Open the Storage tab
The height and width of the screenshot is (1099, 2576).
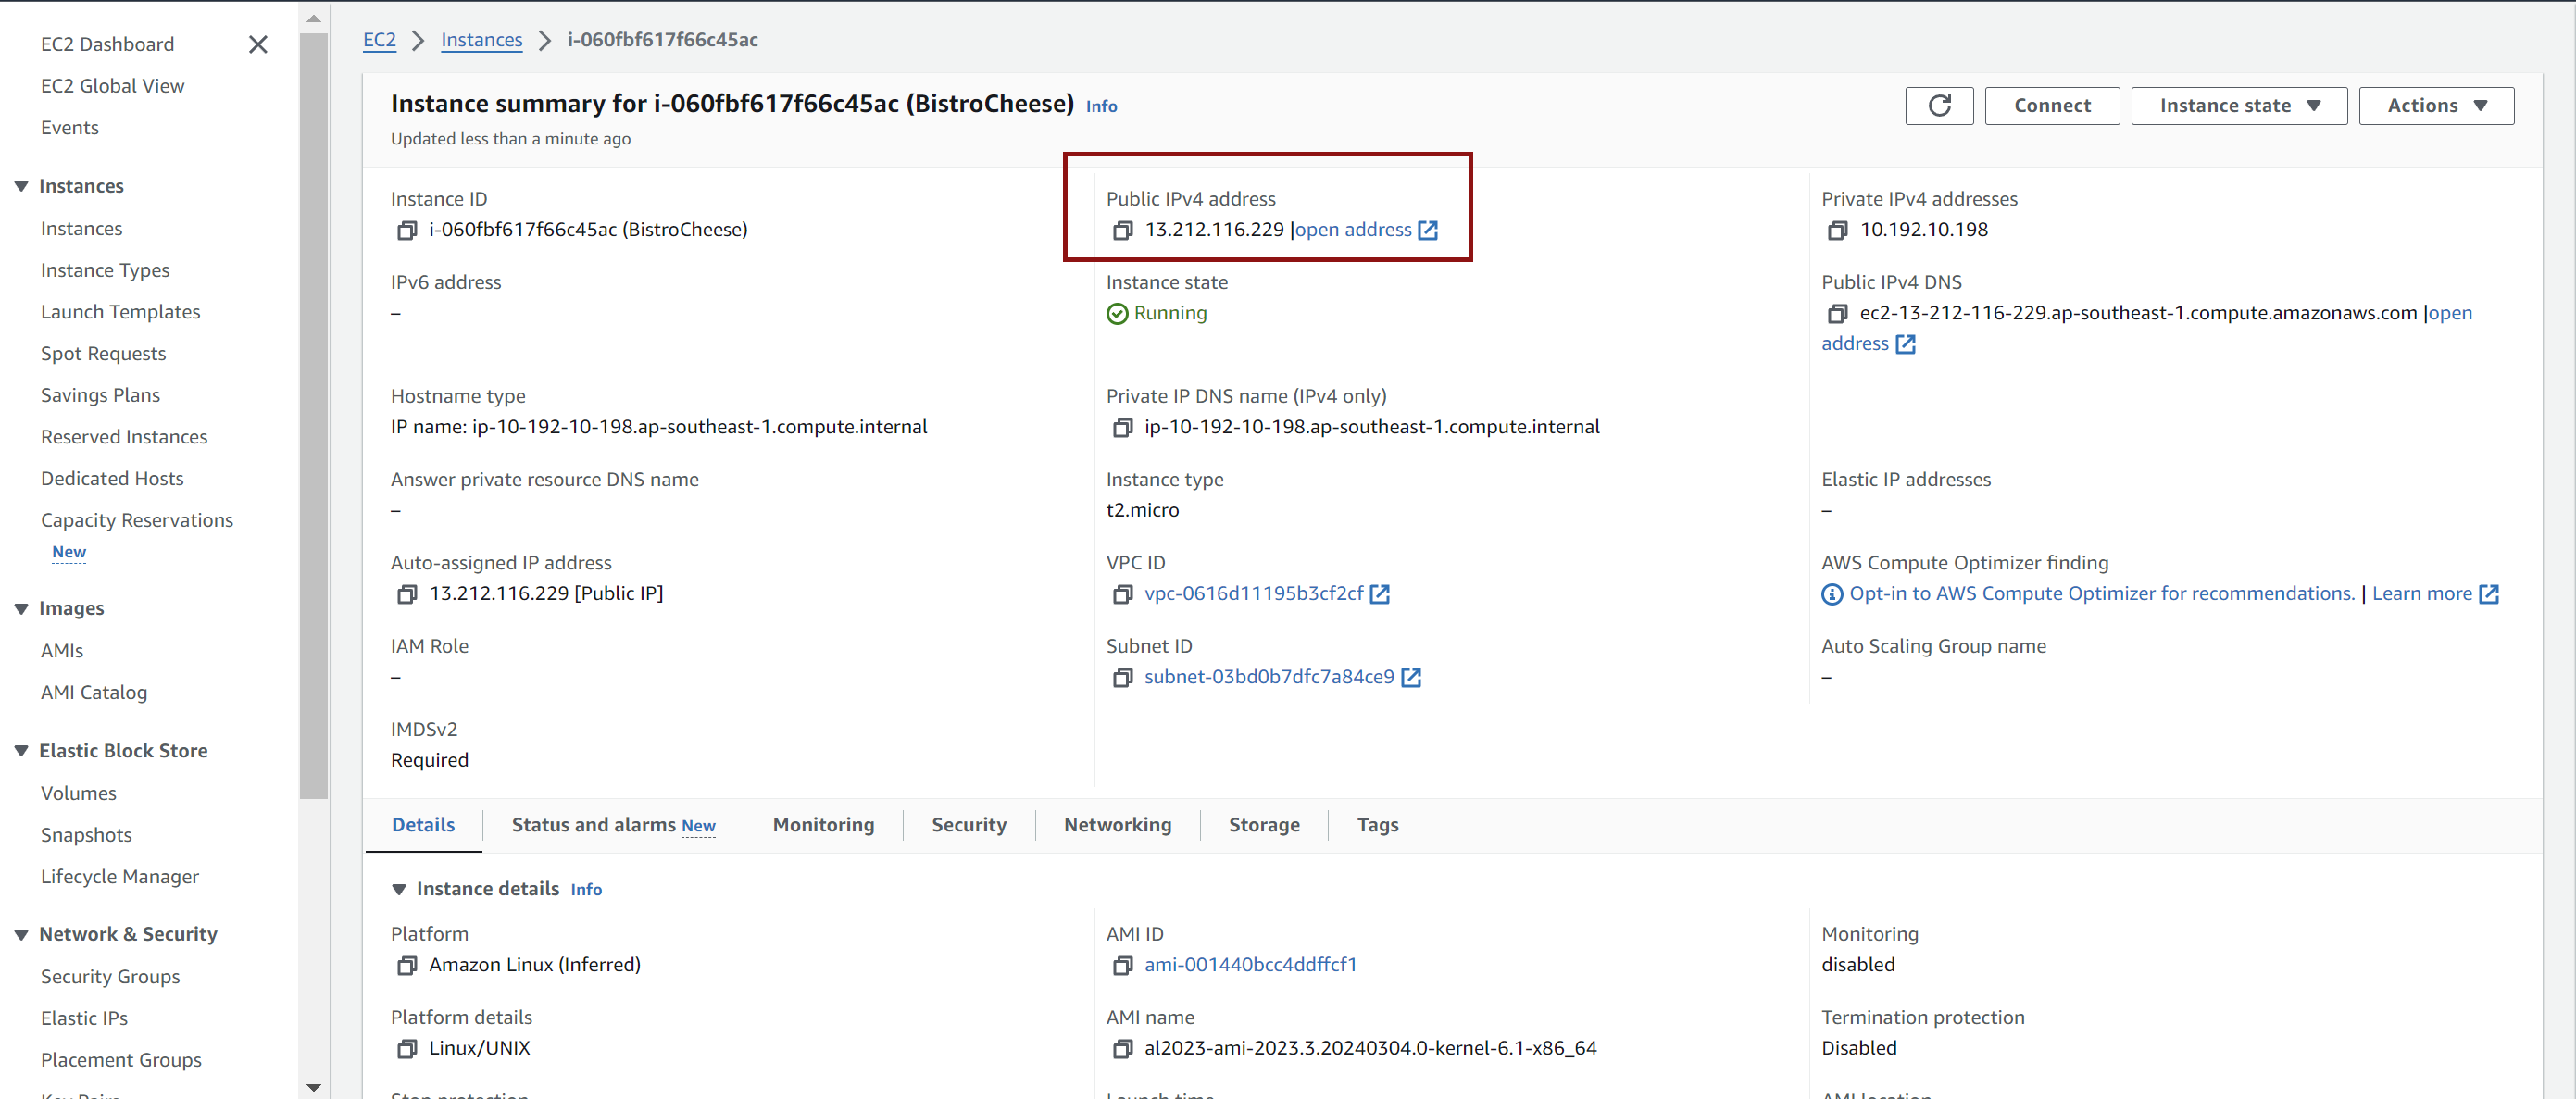point(1264,825)
